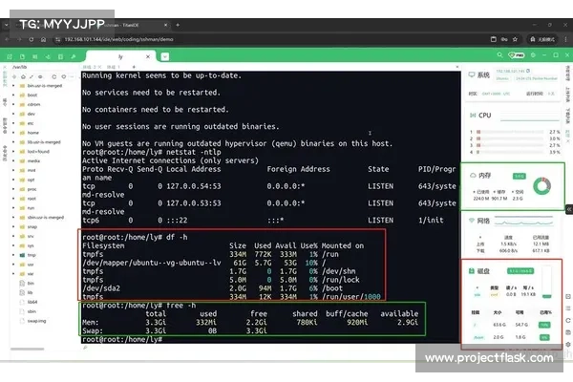Viewport: 573px width, 382px height.
Task: Click the first icon in the green toolbar
Action: pyautogui.click(x=10, y=56)
